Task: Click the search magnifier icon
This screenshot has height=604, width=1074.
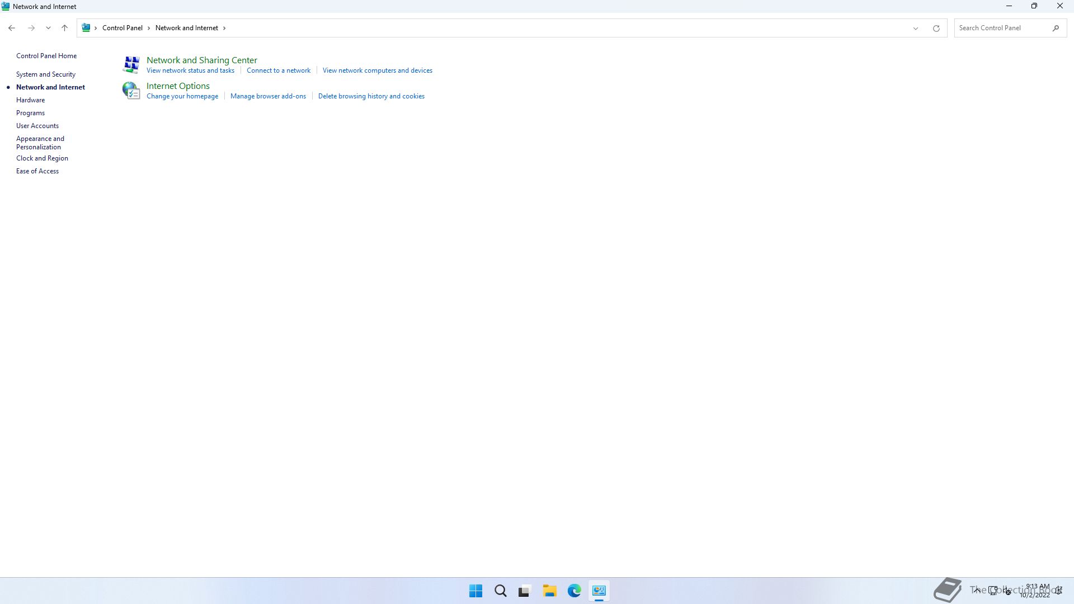Action: [x=1056, y=28]
